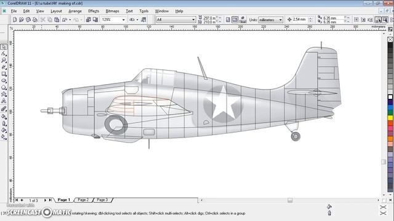Open the Layout menu

click(56, 11)
